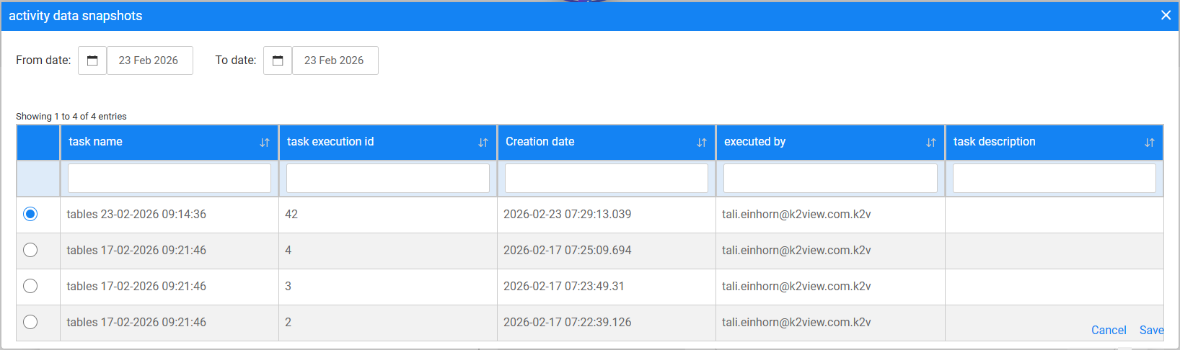This screenshot has height=350, width=1180.
Task: Sort by task description column arrows
Action: coord(1150,143)
